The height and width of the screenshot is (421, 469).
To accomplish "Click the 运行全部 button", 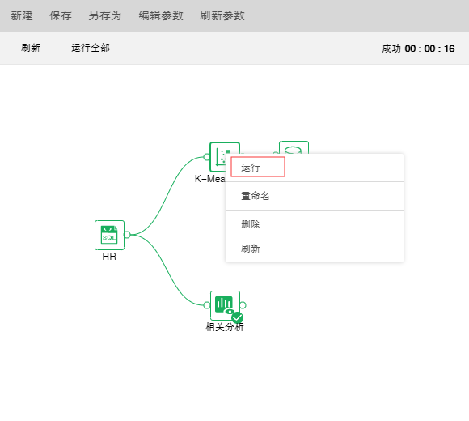I will [91, 48].
